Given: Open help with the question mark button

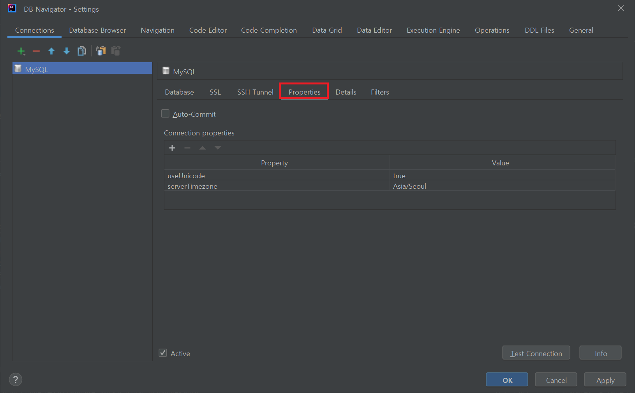Looking at the screenshot, I should 16,379.
